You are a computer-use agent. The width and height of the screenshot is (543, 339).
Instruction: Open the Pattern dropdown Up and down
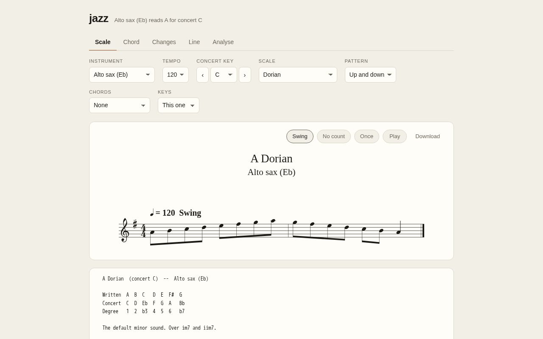tap(370, 75)
